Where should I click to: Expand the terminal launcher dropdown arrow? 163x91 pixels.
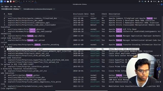[18, 2]
